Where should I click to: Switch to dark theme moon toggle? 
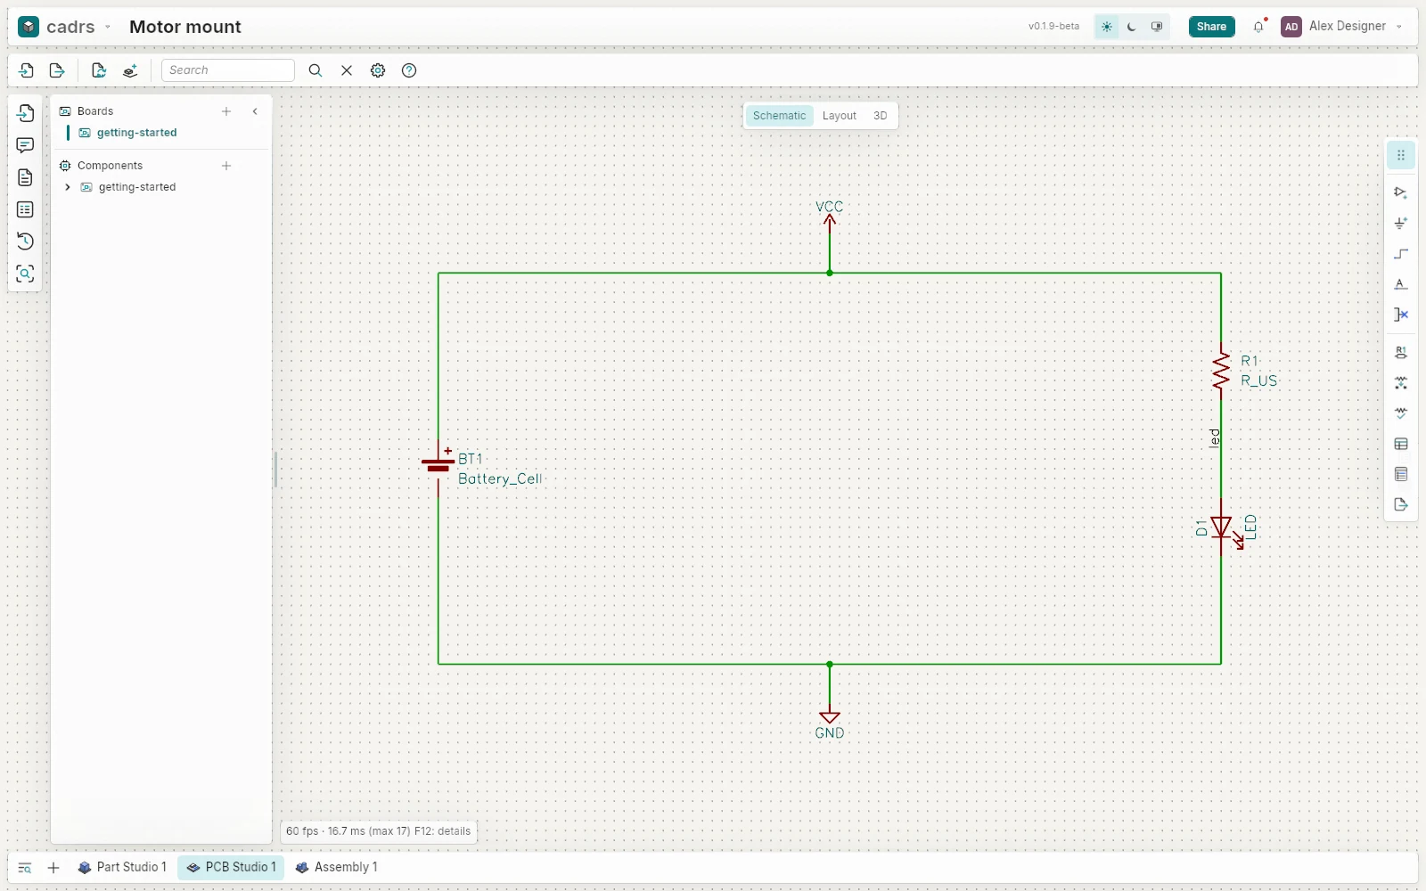pos(1132,27)
